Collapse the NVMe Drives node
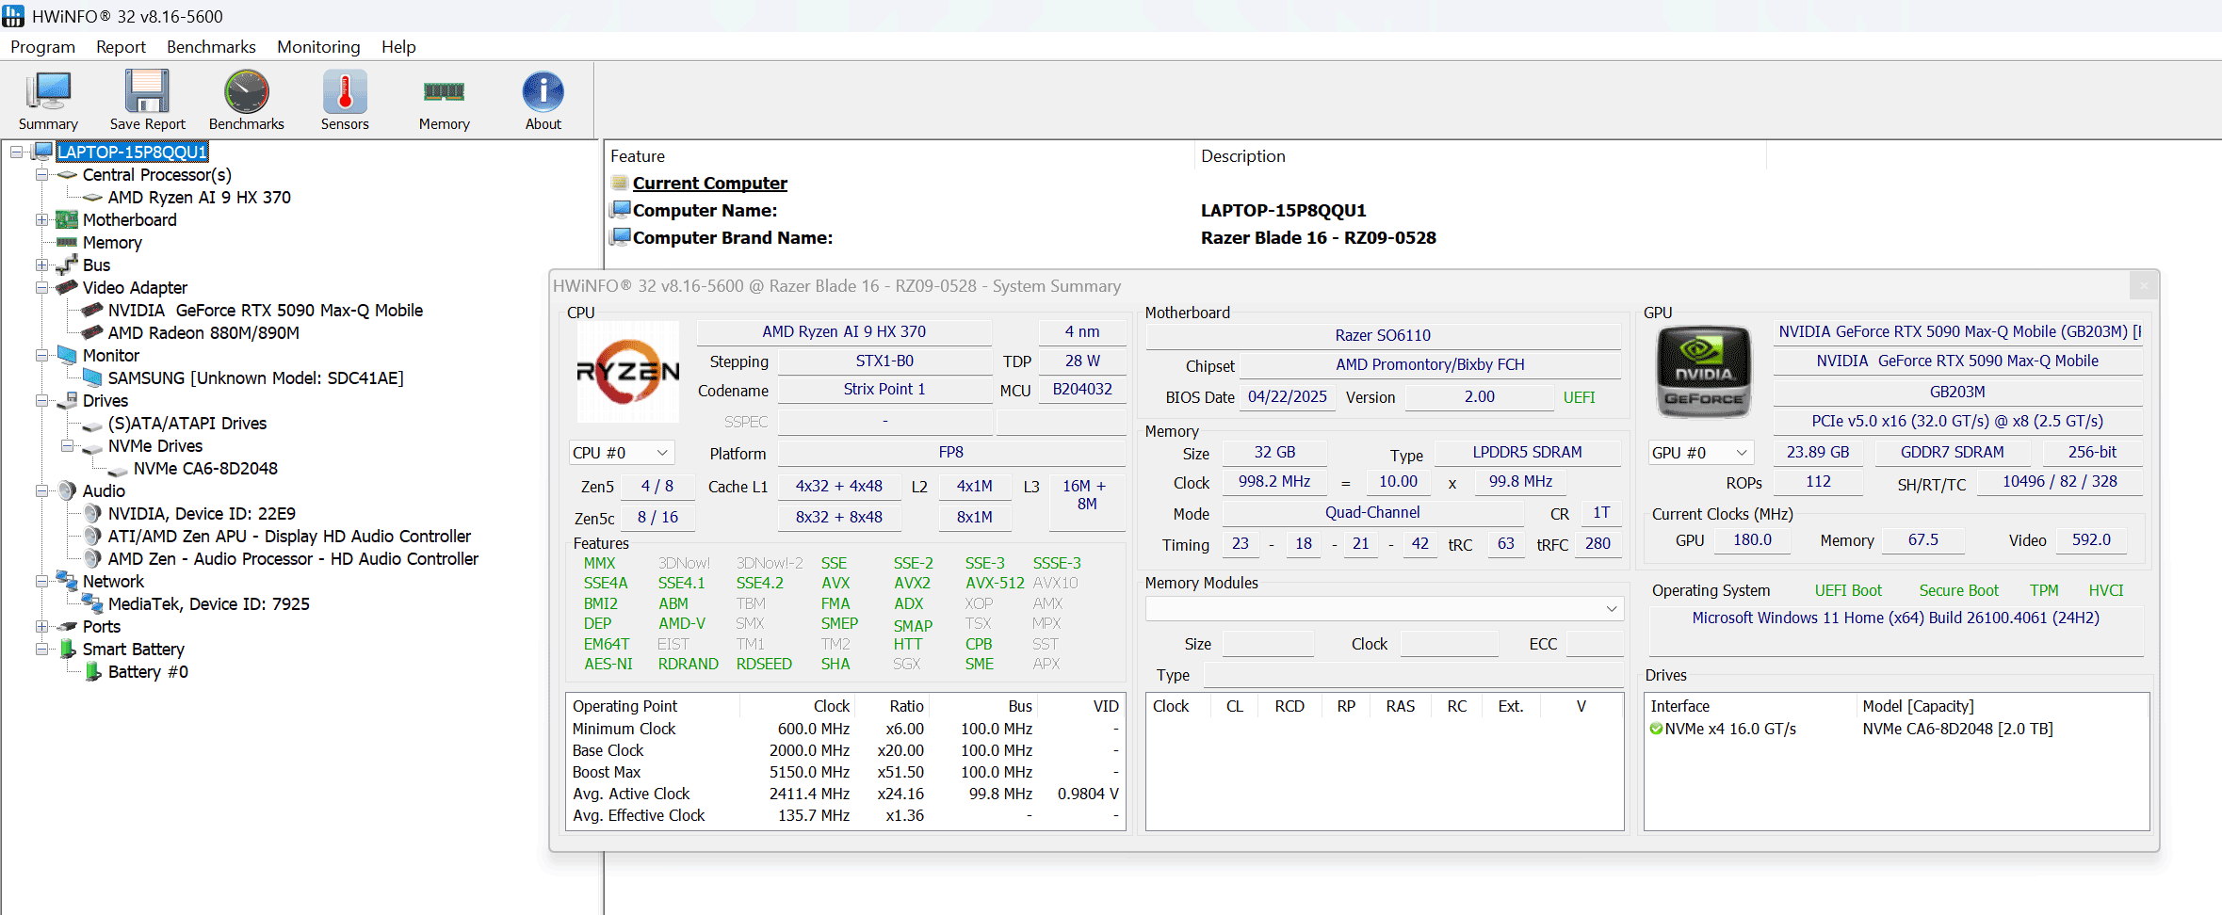The image size is (2222, 915). point(68,445)
